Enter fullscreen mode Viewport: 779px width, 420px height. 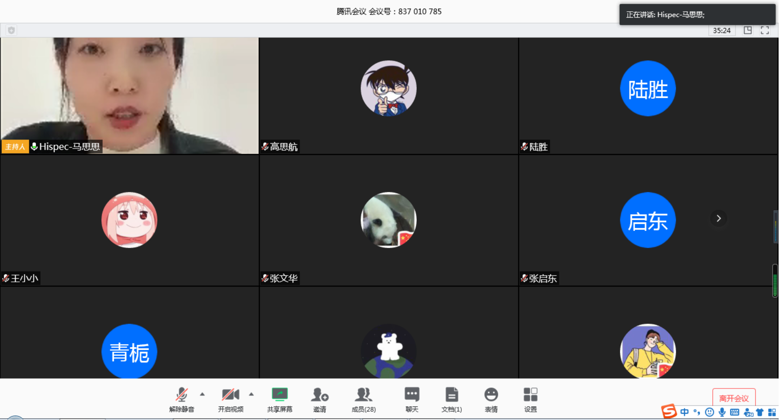point(765,30)
